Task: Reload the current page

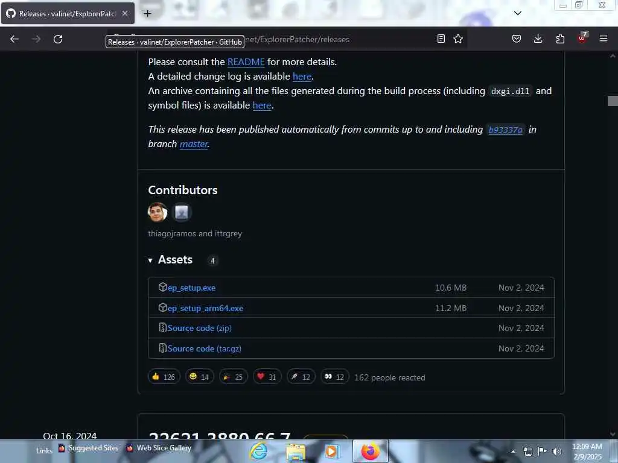Action: pos(58,39)
